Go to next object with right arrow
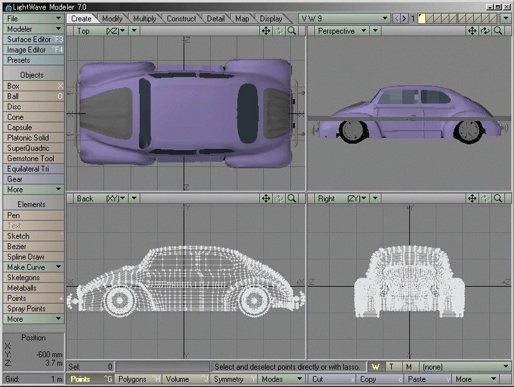Screen dimensions: 514x387 pos(404,19)
